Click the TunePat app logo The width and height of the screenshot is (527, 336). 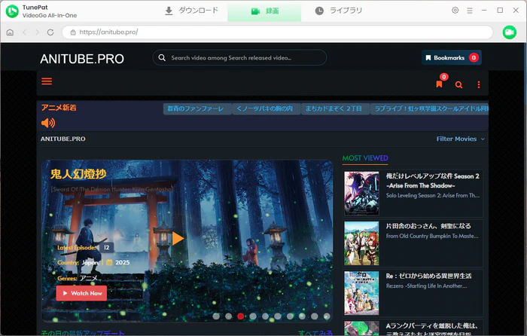pyautogui.click(x=12, y=11)
